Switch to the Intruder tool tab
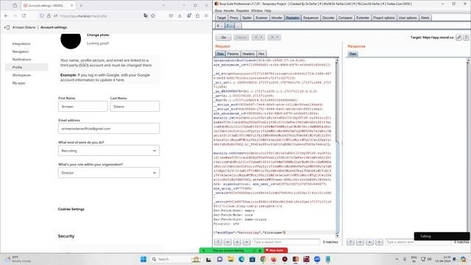Viewport: 471px width, 265px height. (277, 18)
